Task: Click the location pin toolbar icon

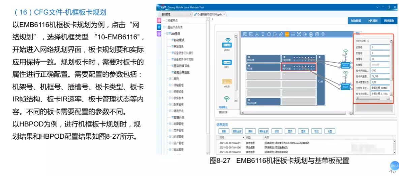Action: [323, 34]
